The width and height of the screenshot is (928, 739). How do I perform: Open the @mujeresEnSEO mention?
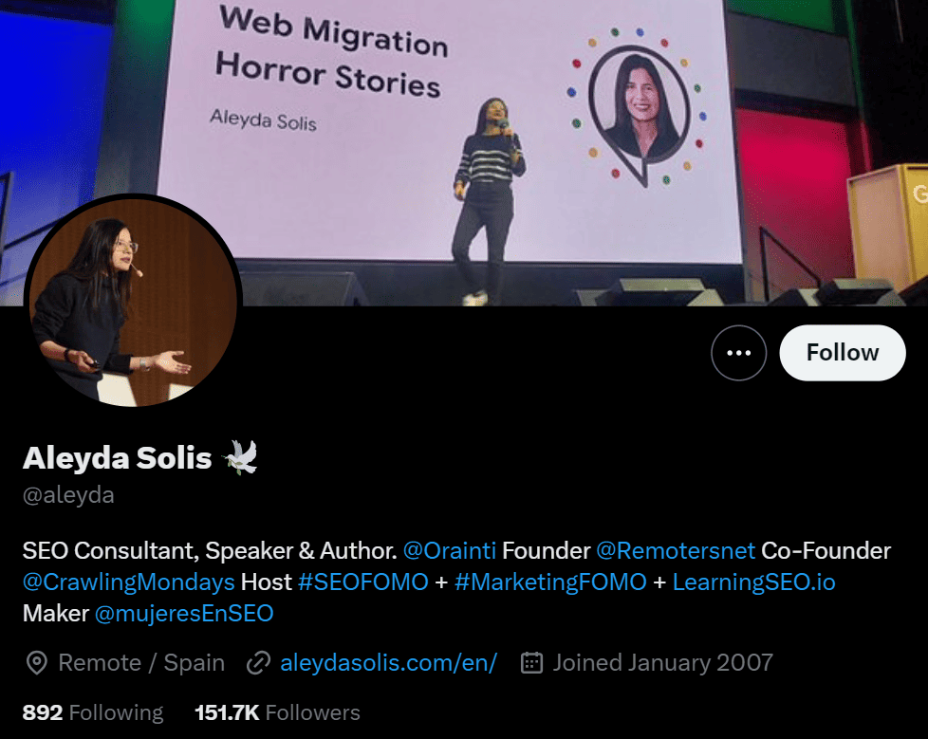pyautogui.click(x=184, y=614)
